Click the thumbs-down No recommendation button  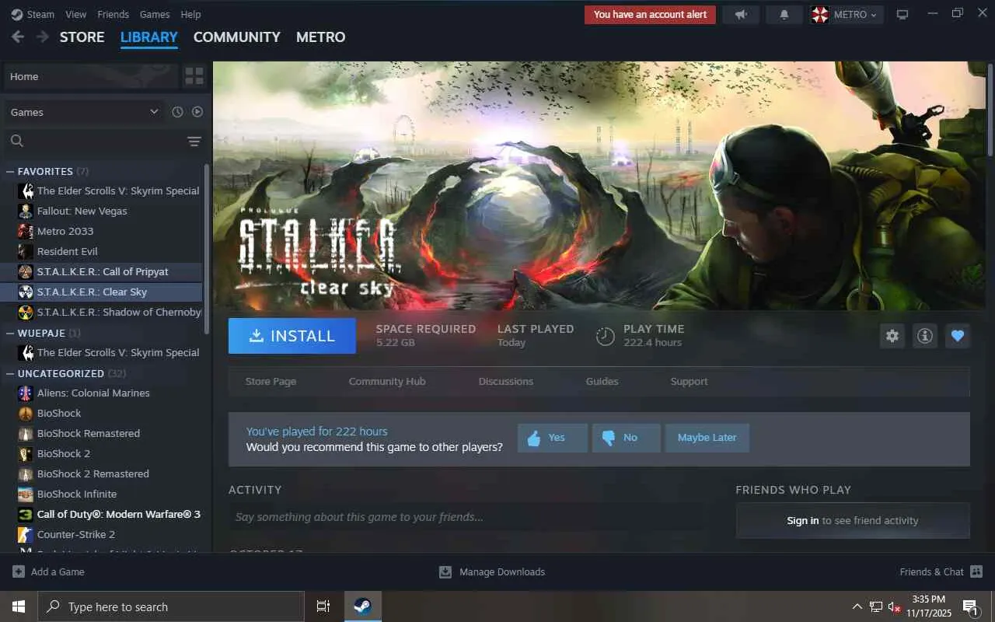click(x=626, y=438)
